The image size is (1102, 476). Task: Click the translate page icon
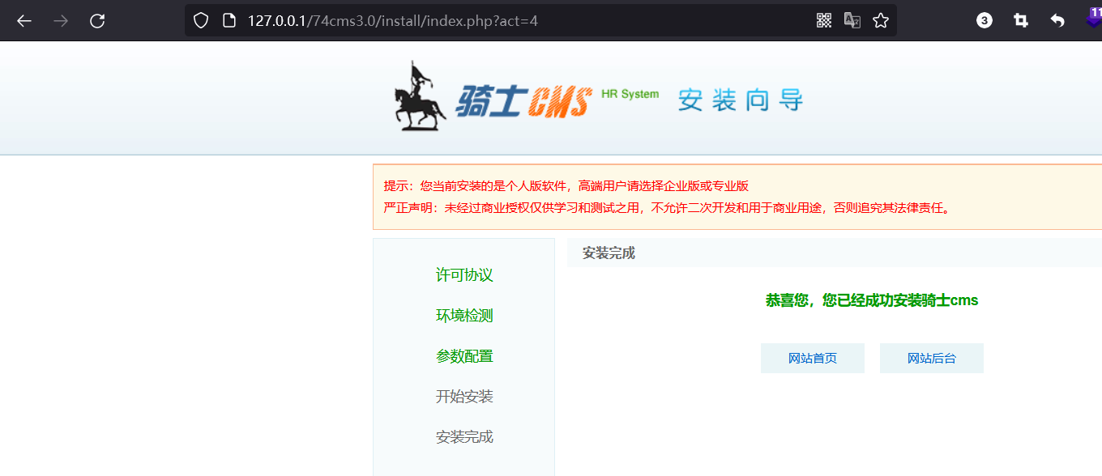(x=852, y=20)
